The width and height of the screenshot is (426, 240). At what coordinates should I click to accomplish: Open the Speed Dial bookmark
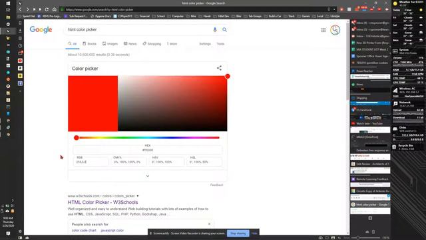[x=26, y=16]
